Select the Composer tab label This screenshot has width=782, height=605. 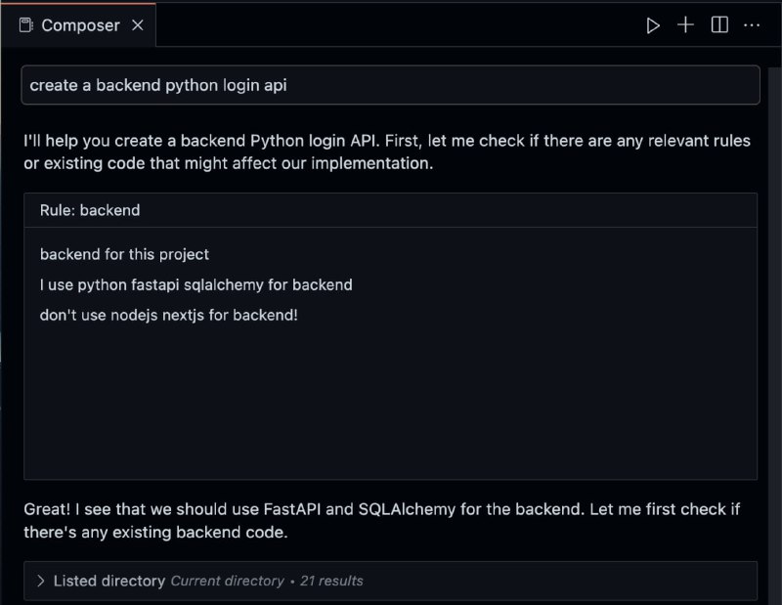(80, 25)
